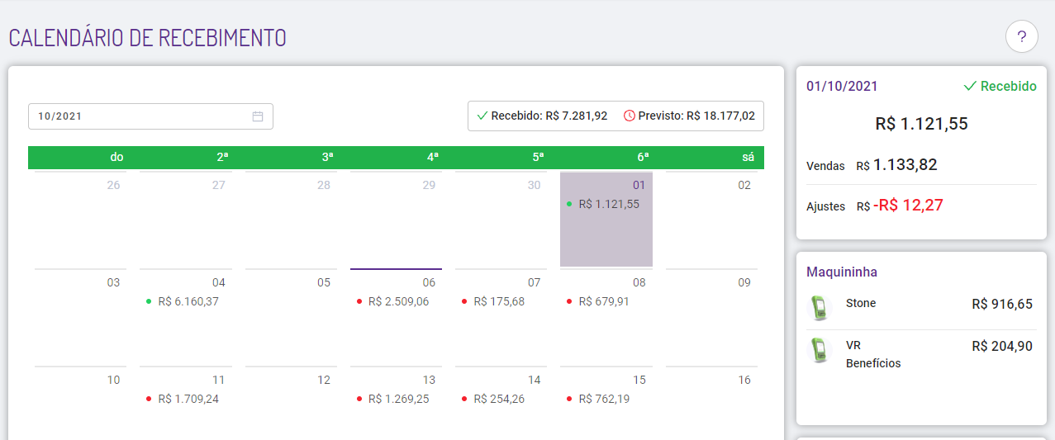
Task: Click the help question mark icon
Action: point(1022,37)
